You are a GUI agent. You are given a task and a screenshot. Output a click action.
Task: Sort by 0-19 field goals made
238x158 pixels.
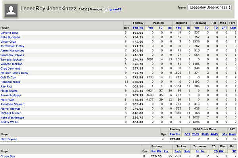coord(187,134)
